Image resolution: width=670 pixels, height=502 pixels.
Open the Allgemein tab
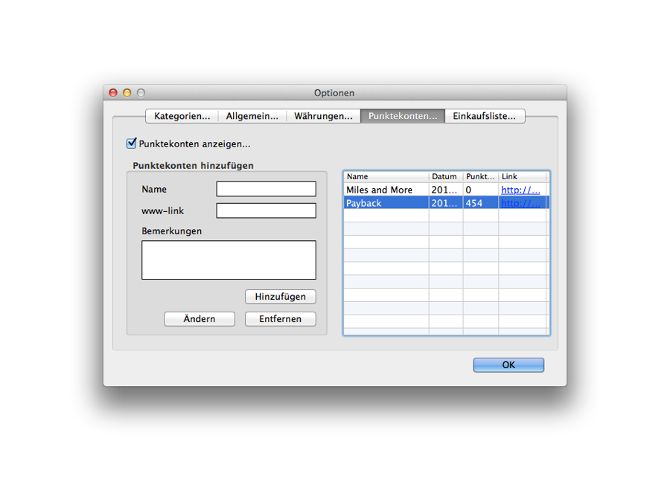tap(252, 116)
